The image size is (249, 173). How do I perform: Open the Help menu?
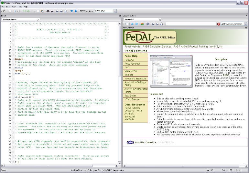tap(26, 7)
